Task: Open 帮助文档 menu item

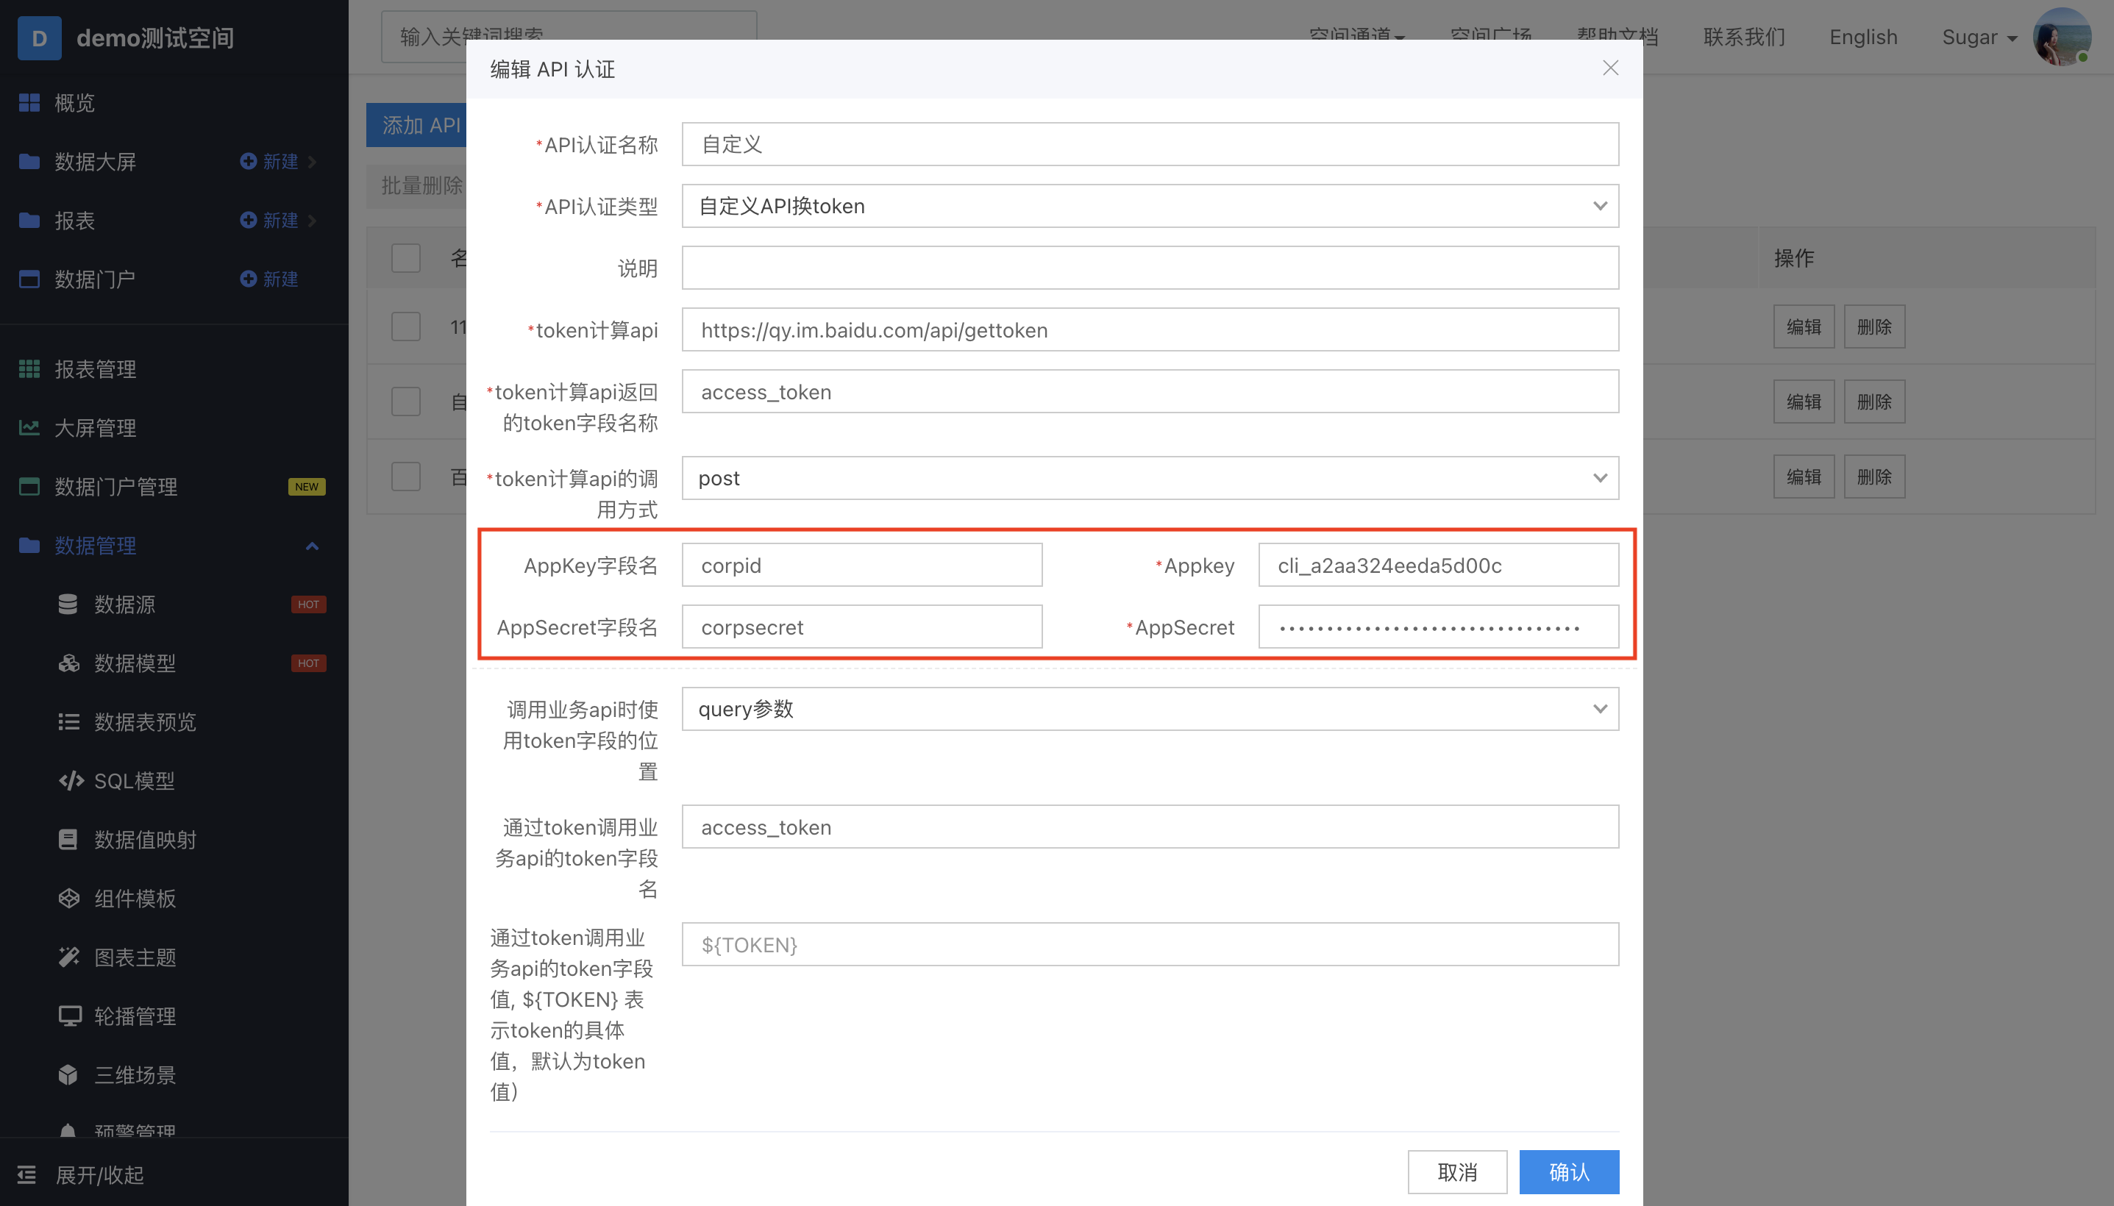Action: pyautogui.click(x=1617, y=38)
